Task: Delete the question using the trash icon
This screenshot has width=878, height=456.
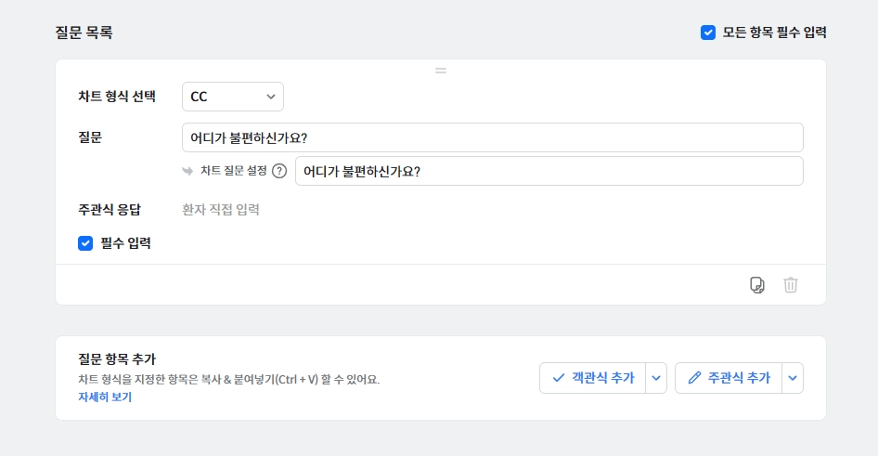Action: [790, 285]
